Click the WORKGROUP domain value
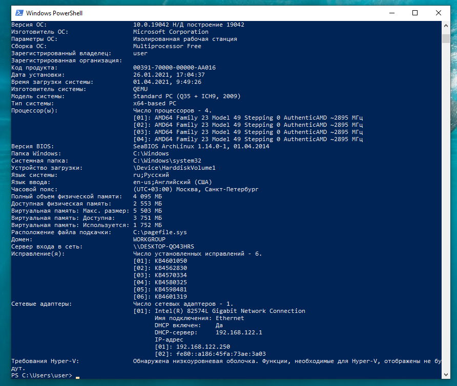 pos(149,239)
